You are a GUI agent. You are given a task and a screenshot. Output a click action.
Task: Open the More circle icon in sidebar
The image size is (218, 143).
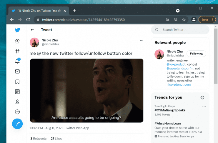tap(17, 112)
